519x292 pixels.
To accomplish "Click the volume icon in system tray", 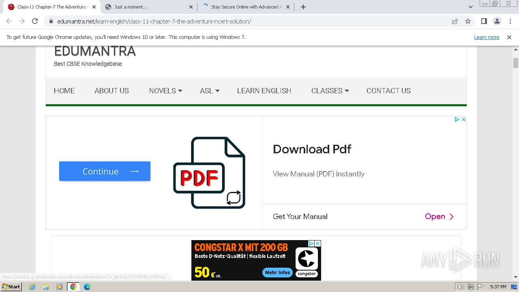I will tap(461, 287).
